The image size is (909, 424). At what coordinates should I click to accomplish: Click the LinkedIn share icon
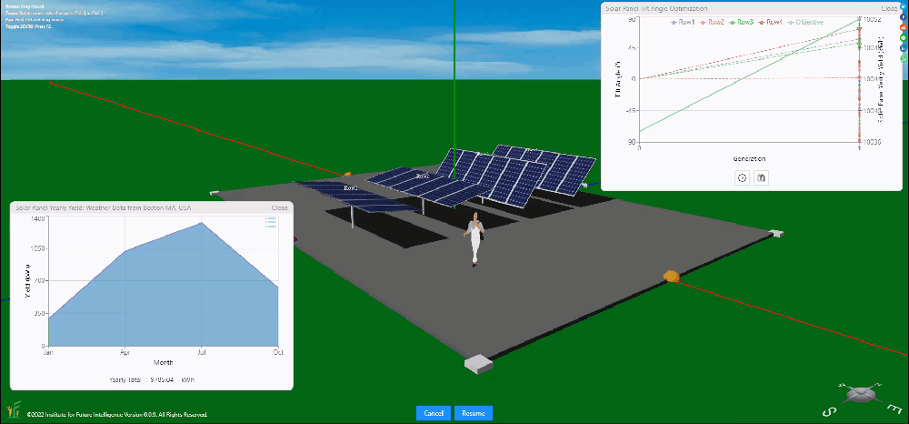(904, 47)
